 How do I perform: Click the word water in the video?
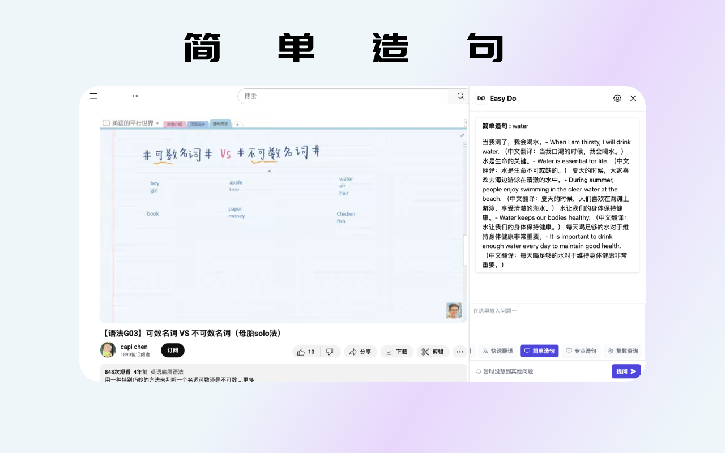(x=346, y=179)
